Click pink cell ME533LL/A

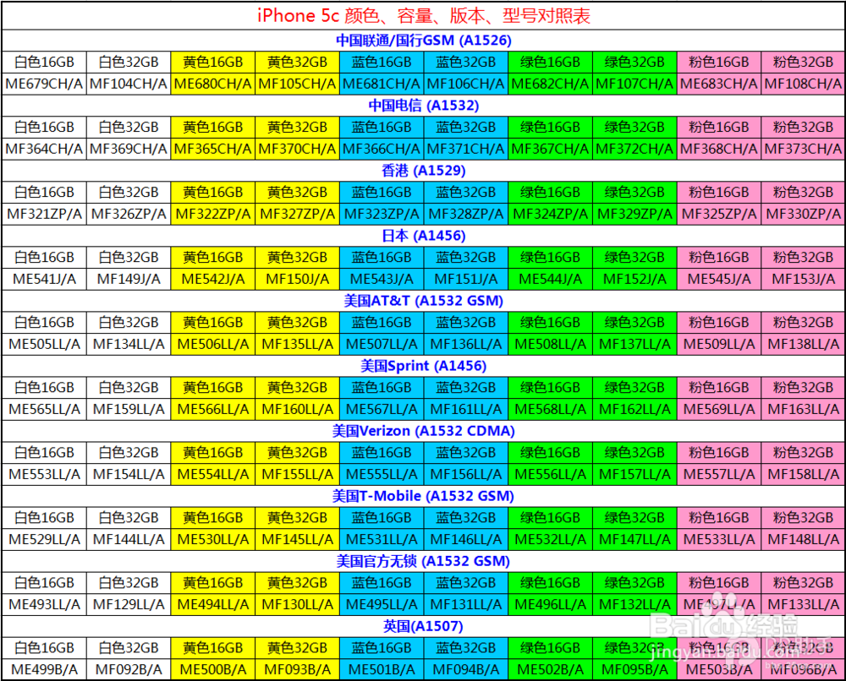718,540
